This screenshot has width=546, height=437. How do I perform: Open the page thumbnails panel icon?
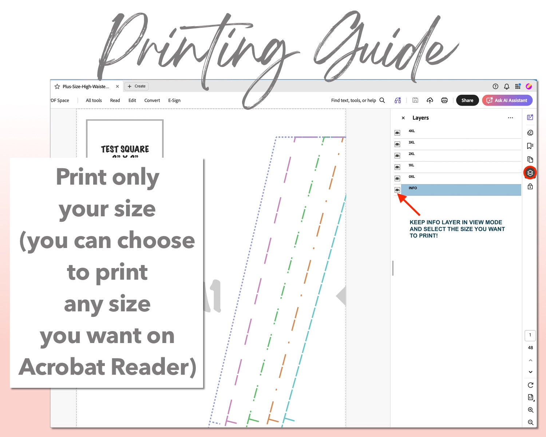530,160
